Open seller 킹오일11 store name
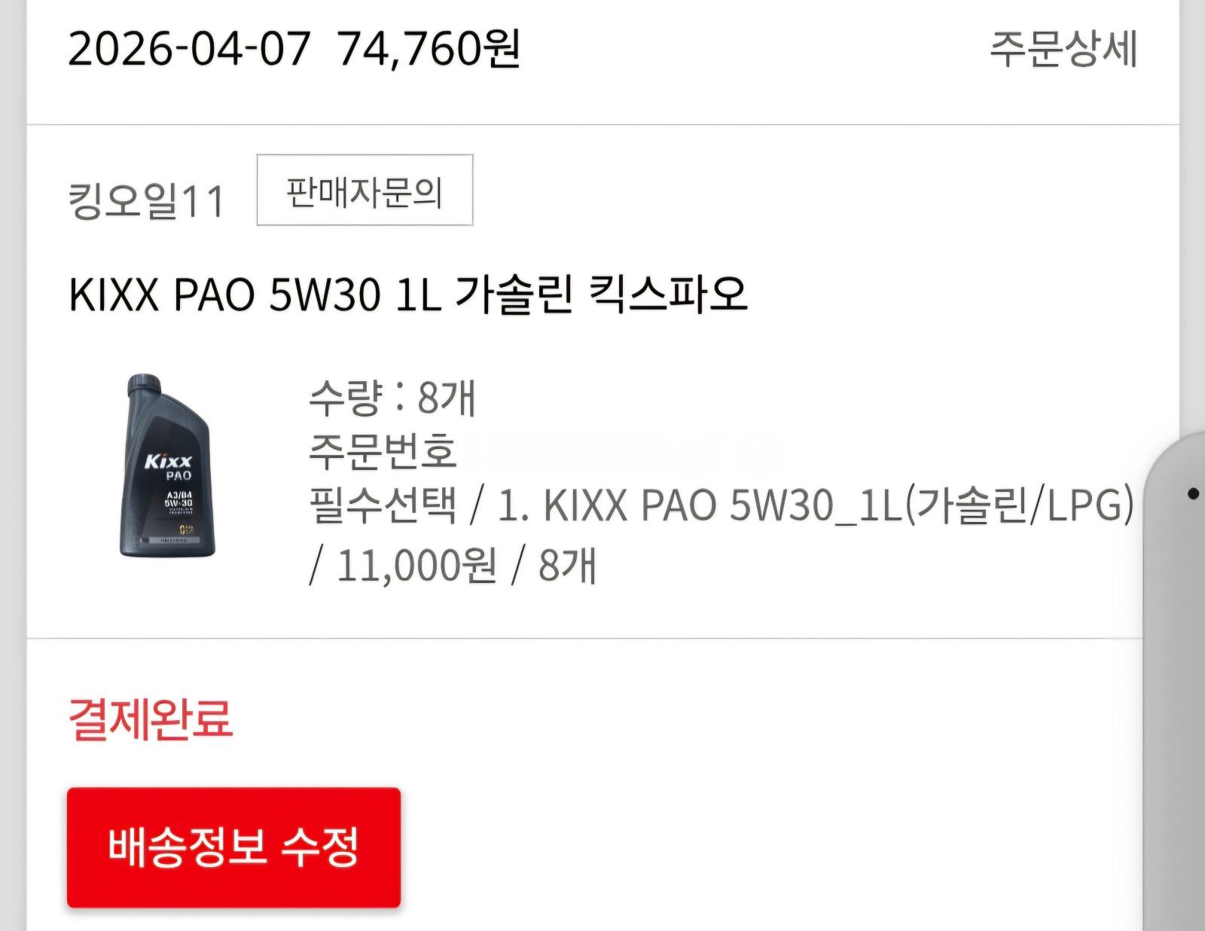This screenshot has height=931, width=1205. pyautogui.click(x=147, y=201)
